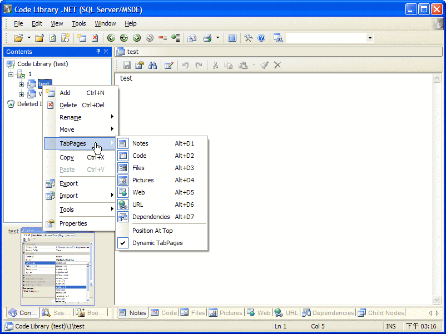Open the Tools menu in menu bar

point(79,23)
